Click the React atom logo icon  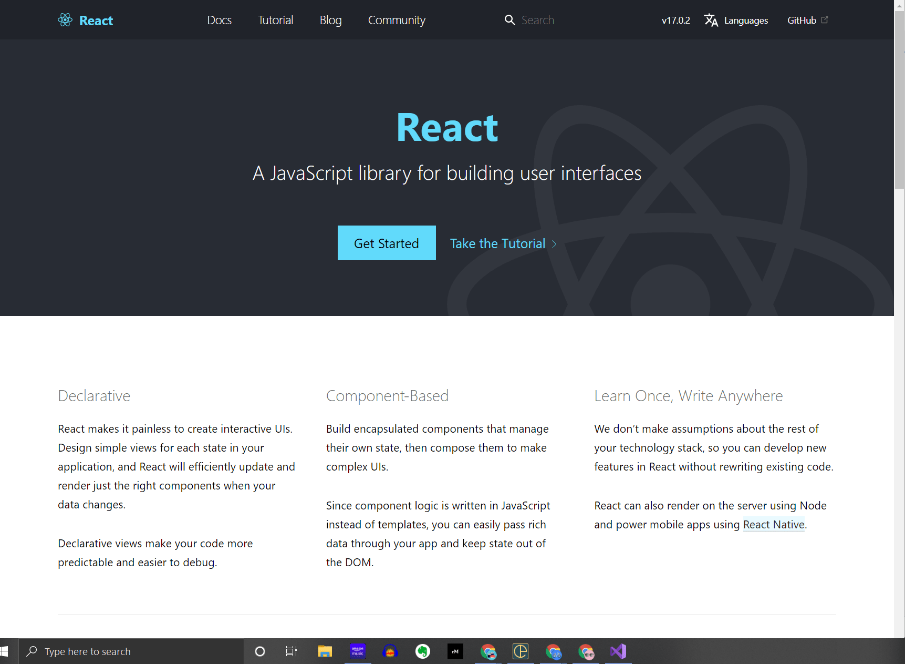click(x=65, y=20)
